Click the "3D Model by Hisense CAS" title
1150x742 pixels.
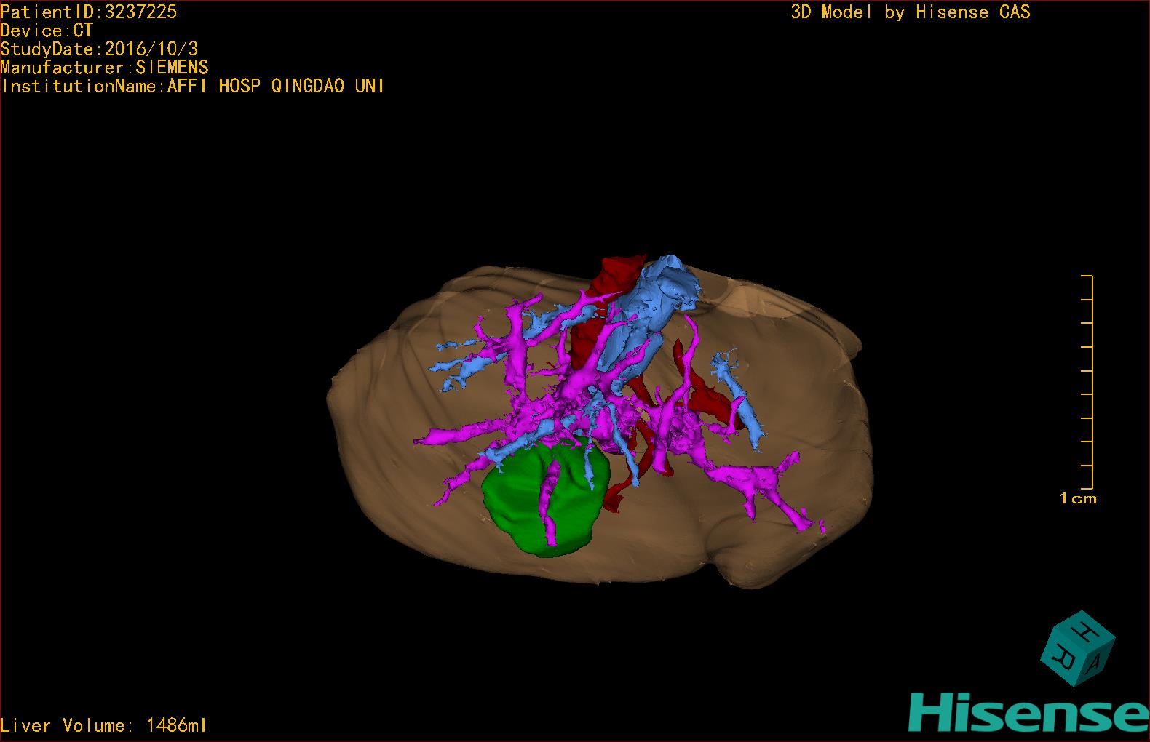(x=910, y=12)
